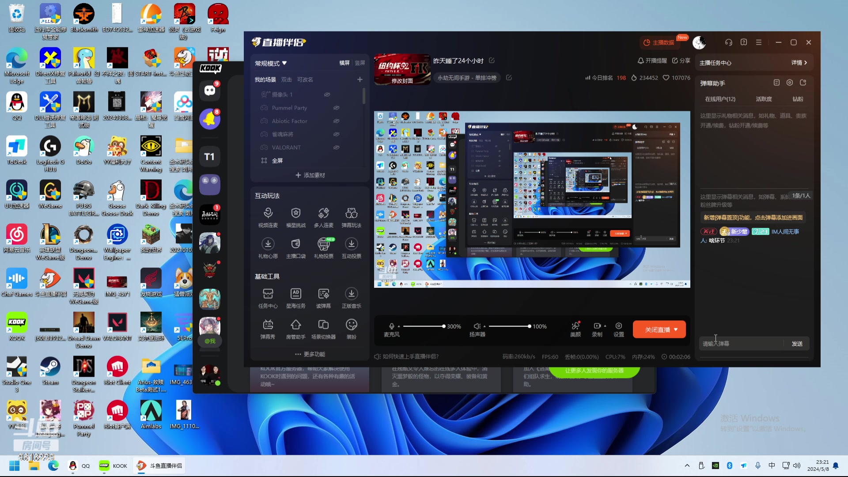This screenshot has height=477, width=848.
Task: Open 互动投票 interactive voting
Action: (352, 248)
